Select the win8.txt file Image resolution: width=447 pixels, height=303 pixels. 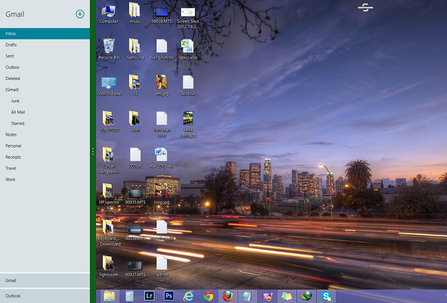188,86
